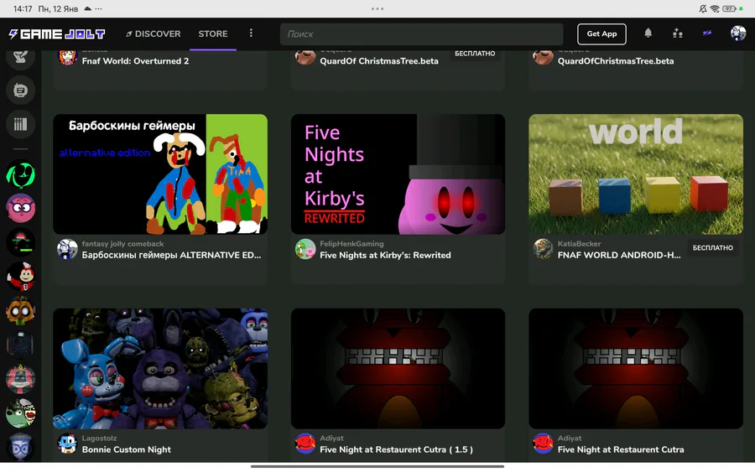Click БЕСПЛАТНО tag on FNAF WORLD ANDROID card

[x=713, y=248]
